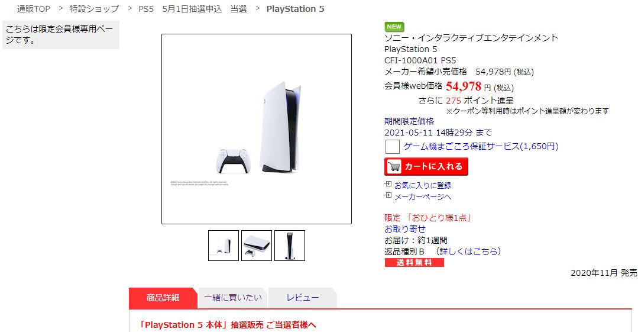Click the green NEW badge
The image size is (638, 332).
(394, 27)
